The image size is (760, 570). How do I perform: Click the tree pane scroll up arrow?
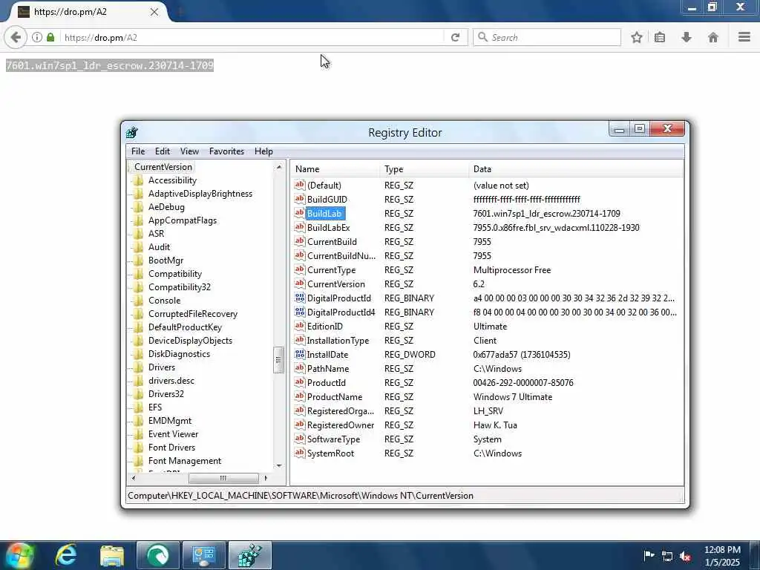point(279,167)
